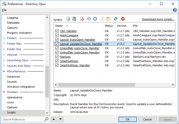The image size is (179, 124).
Task: Collapse the Toolbars category
Action: pyautogui.click(x=4, y=92)
